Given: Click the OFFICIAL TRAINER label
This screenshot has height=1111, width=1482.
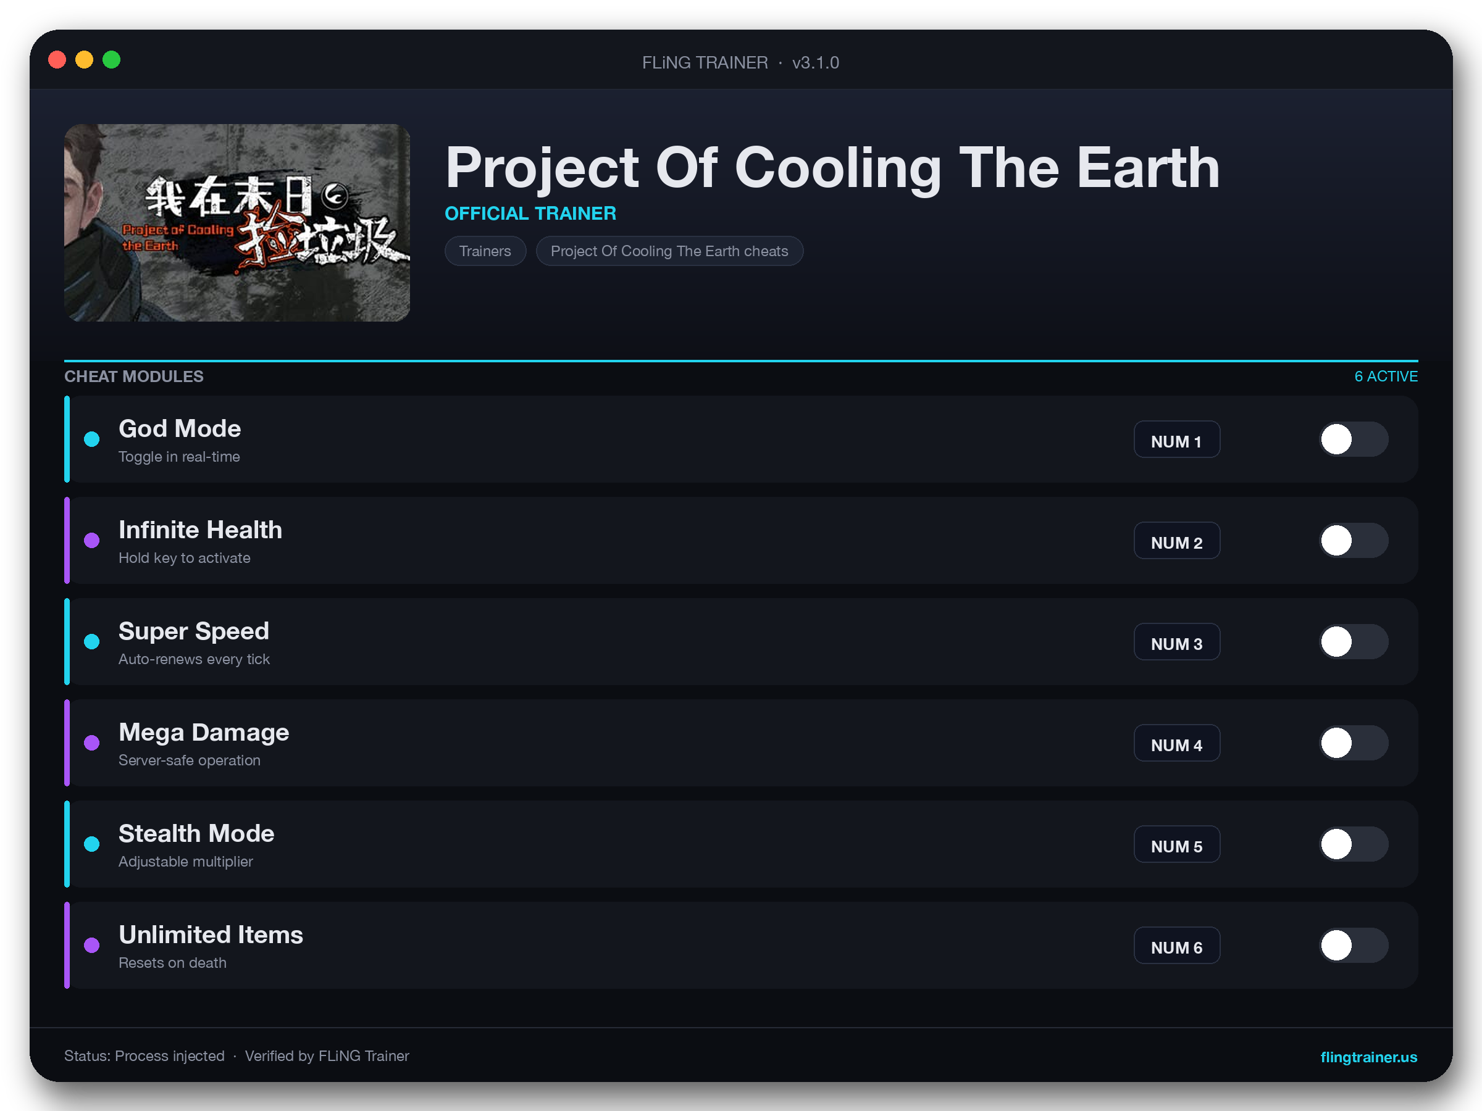Looking at the screenshot, I should click(530, 213).
